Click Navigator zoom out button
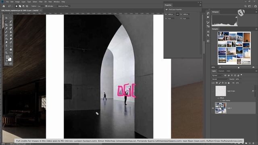Image resolution: width=258 pixels, height=145 pixels. 220,67
